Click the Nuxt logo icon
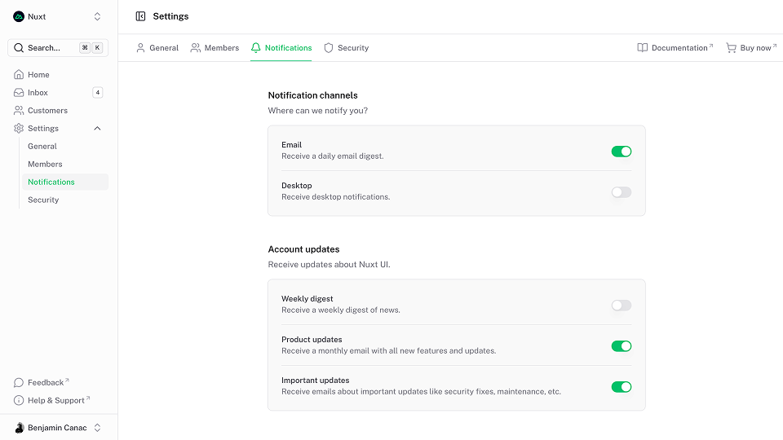The width and height of the screenshot is (783, 440). [x=19, y=16]
